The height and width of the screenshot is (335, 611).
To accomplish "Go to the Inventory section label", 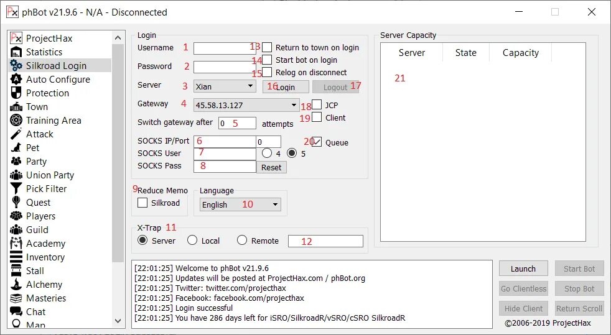I will coord(45,257).
